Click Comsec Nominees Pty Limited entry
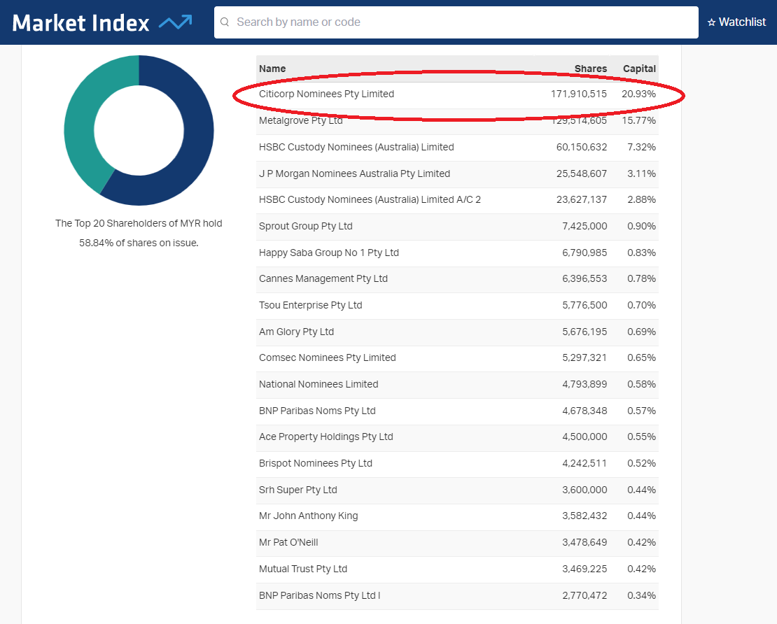The image size is (777, 624). click(x=327, y=357)
